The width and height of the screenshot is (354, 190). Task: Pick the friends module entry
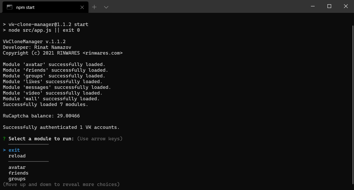click(x=19, y=173)
